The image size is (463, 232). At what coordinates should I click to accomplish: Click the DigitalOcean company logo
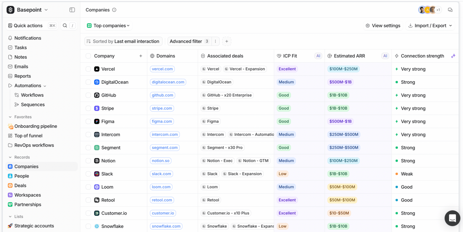point(97,82)
